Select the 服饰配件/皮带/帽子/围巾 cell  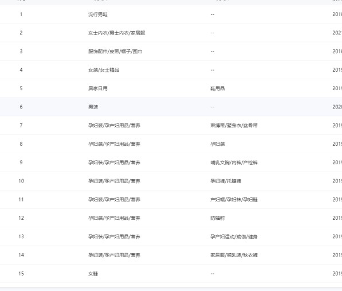[x=115, y=52]
